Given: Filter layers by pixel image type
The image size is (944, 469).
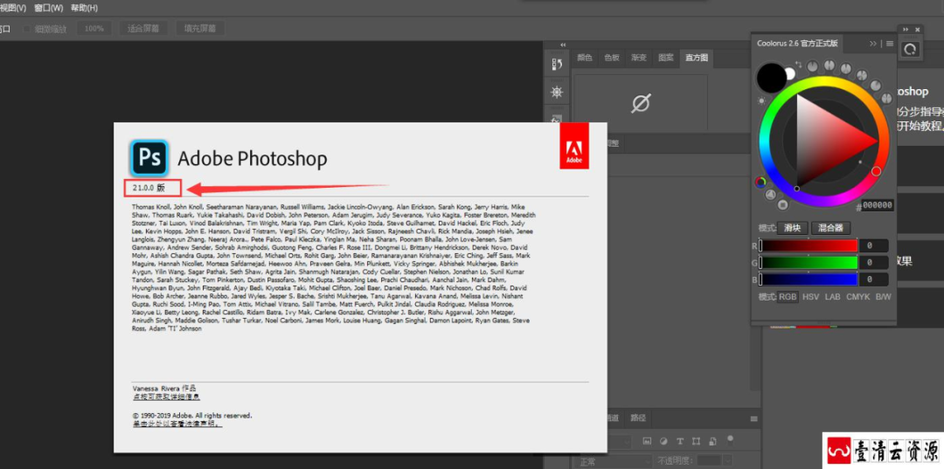Looking at the screenshot, I should point(647,441).
